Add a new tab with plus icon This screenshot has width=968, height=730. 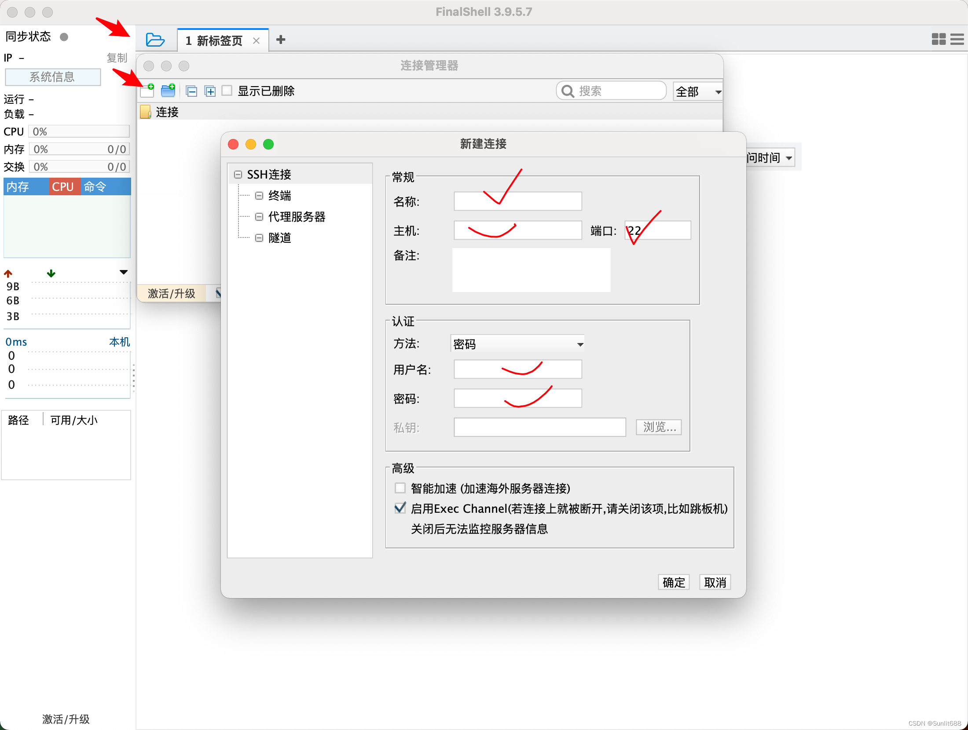281,40
